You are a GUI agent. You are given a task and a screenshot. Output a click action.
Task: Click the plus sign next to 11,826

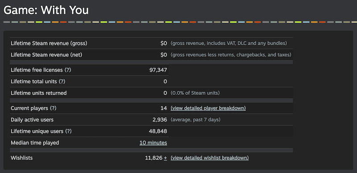(165, 158)
